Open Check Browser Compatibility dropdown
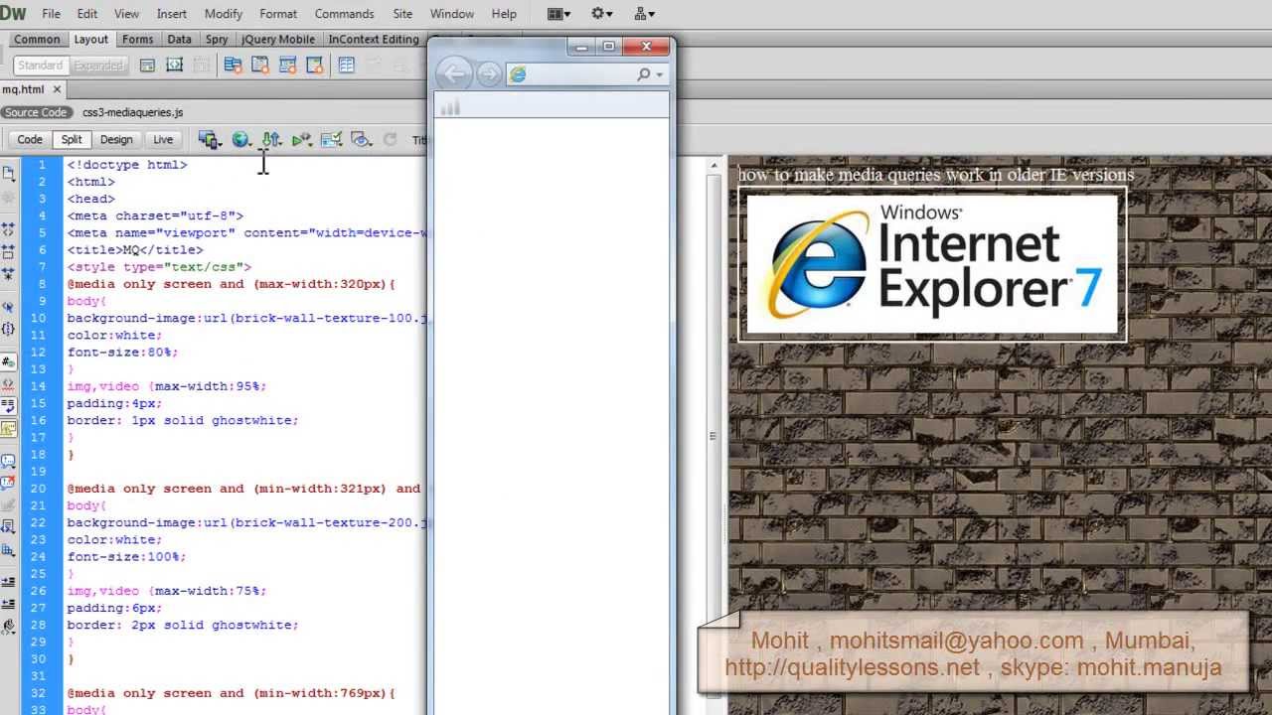Screen dimensions: 1272x715 (x=332, y=140)
